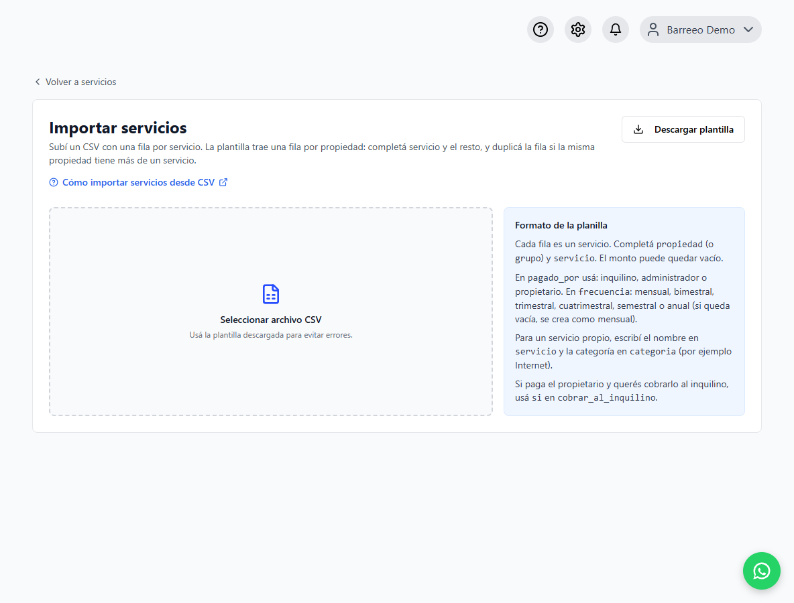794x603 pixels.
Task: Select Seleccionar archivo CSV text
Action: (x=271, y=320)
